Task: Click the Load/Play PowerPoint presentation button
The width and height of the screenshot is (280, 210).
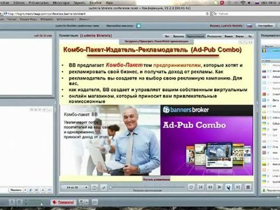Action: pyautogui.click(x=156, y=41)
